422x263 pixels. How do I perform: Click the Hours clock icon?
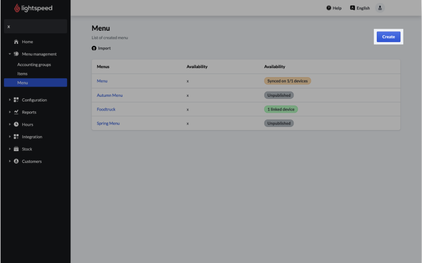point(16,125)
